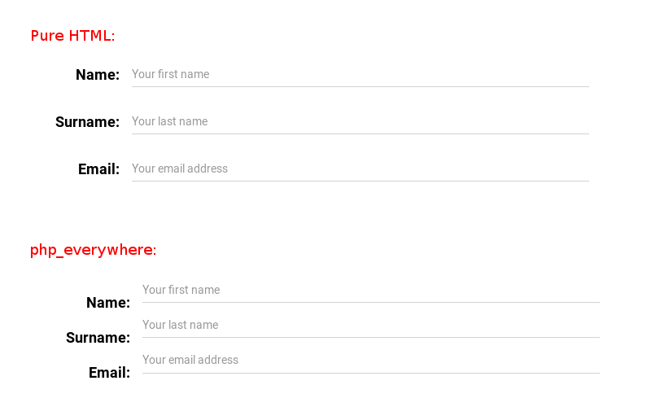651x407 pixels.
Task: Click the Name label under php_everywhere
Action: click(x=108, y=303)
